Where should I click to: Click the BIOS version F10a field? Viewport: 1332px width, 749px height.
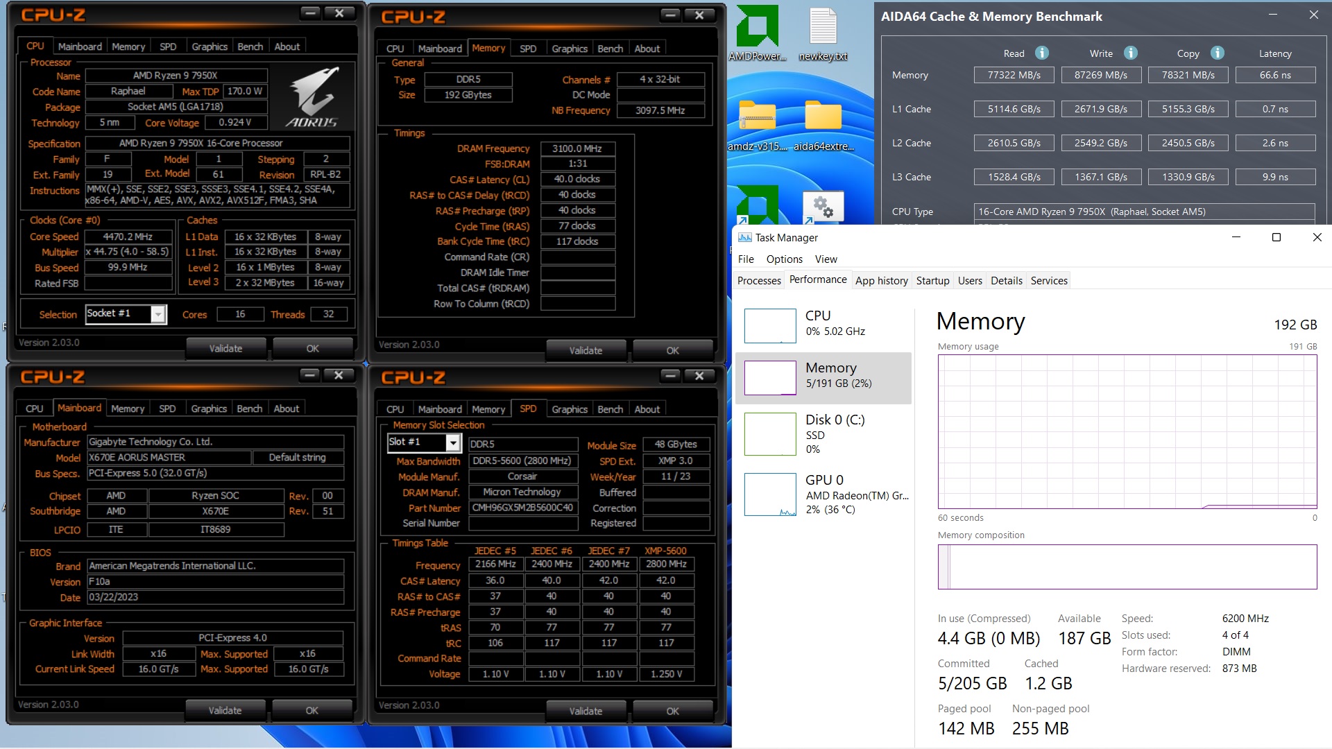click(215, 581)
